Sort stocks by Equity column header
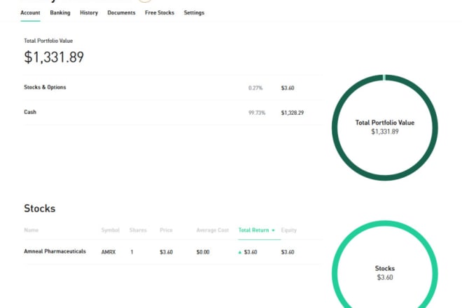The image size is (462, 308). pyautogui.click(x=288, y=230)
